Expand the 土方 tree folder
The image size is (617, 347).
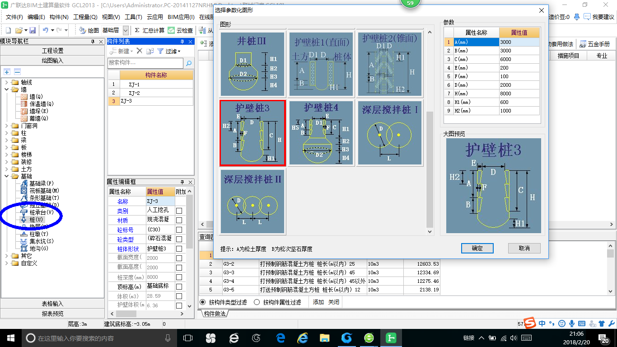click(6, 169)
